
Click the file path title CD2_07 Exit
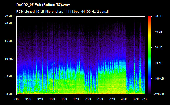(x=43, y=5)
